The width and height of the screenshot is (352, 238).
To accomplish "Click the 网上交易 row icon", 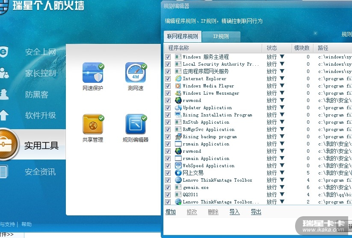I will [178, 173].
